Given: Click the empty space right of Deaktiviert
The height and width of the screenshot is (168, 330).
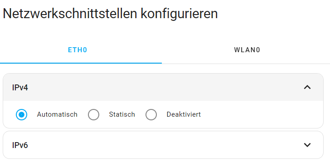Looking at the screenshot, I should [x=261, y=114].
